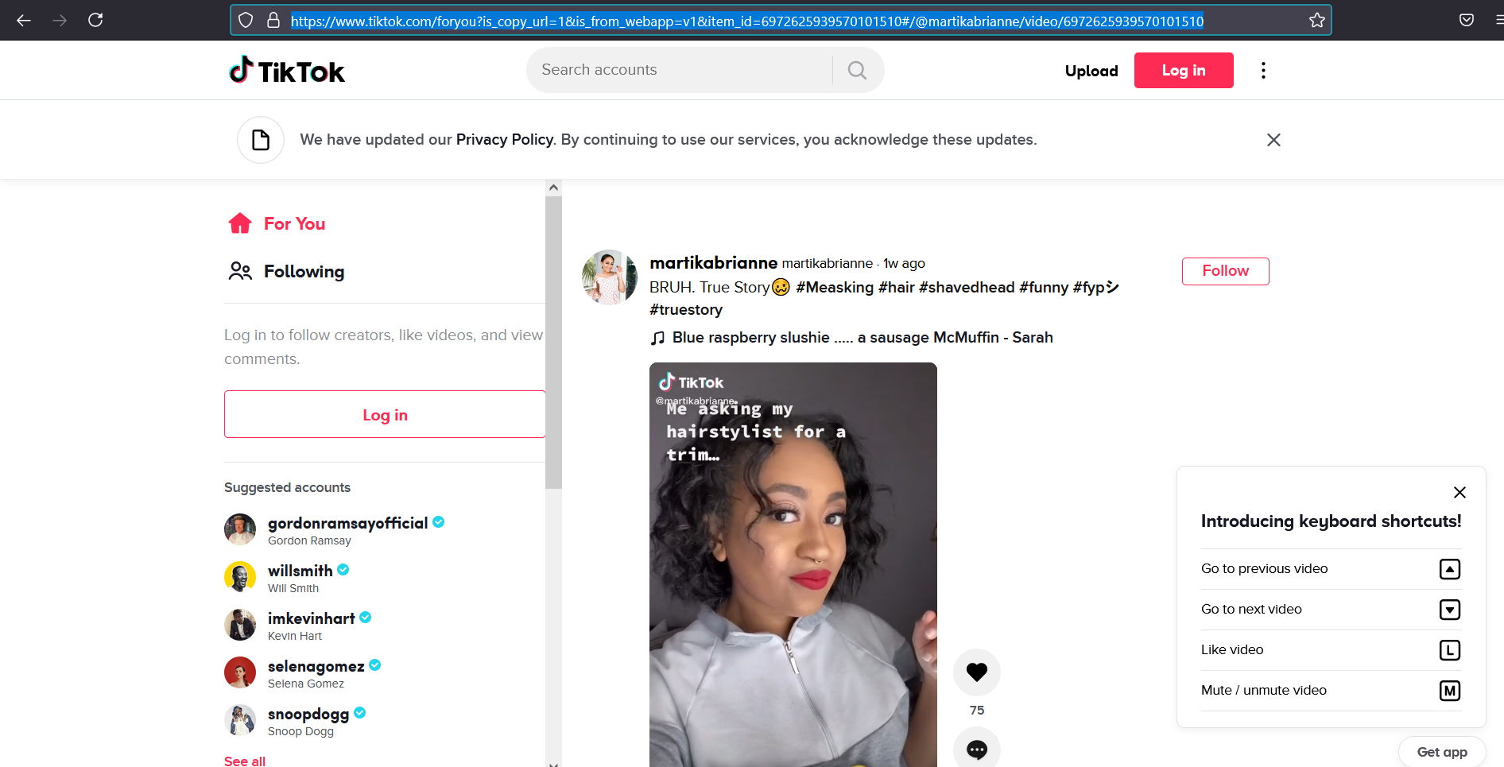Open willsmith's avatar
The image size is (1504, 767).
240,577
